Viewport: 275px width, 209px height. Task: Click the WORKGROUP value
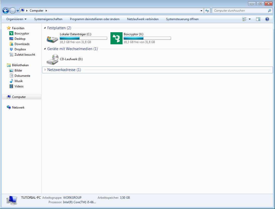pos(72,198)
